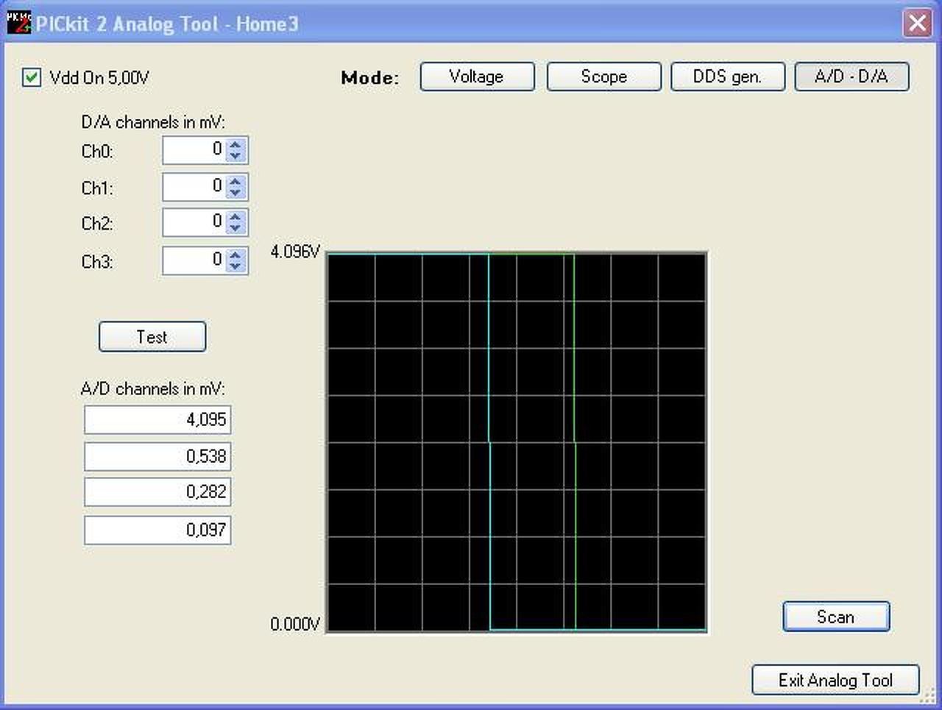Viewport: 942px width, 710px height.
Task: Click the A/D reading field showing 0,097
Action: (x=157, y=530)
